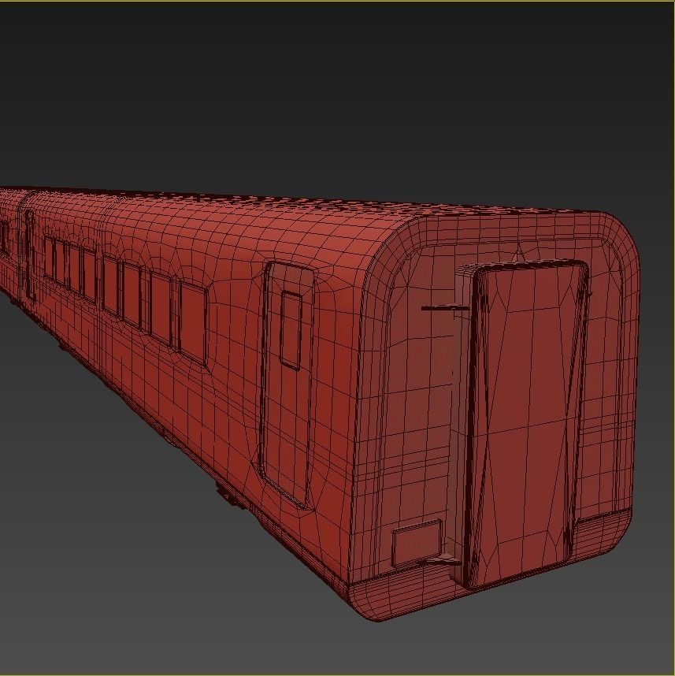The image size is (675, 676).
Task: Select the horizontal handrail beside the end door
Action: 444,308
